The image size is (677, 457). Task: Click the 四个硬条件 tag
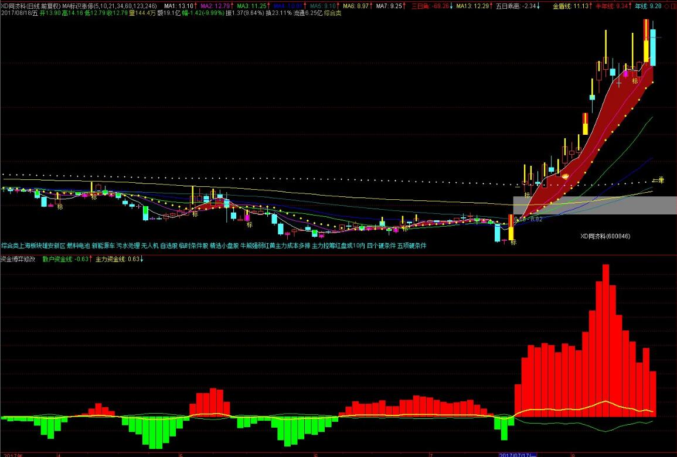coord(381,246)
